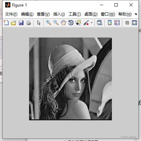Print the figure with the printer icon
The width and height of the screenshot is (141, 141).
tap(28, 23)
